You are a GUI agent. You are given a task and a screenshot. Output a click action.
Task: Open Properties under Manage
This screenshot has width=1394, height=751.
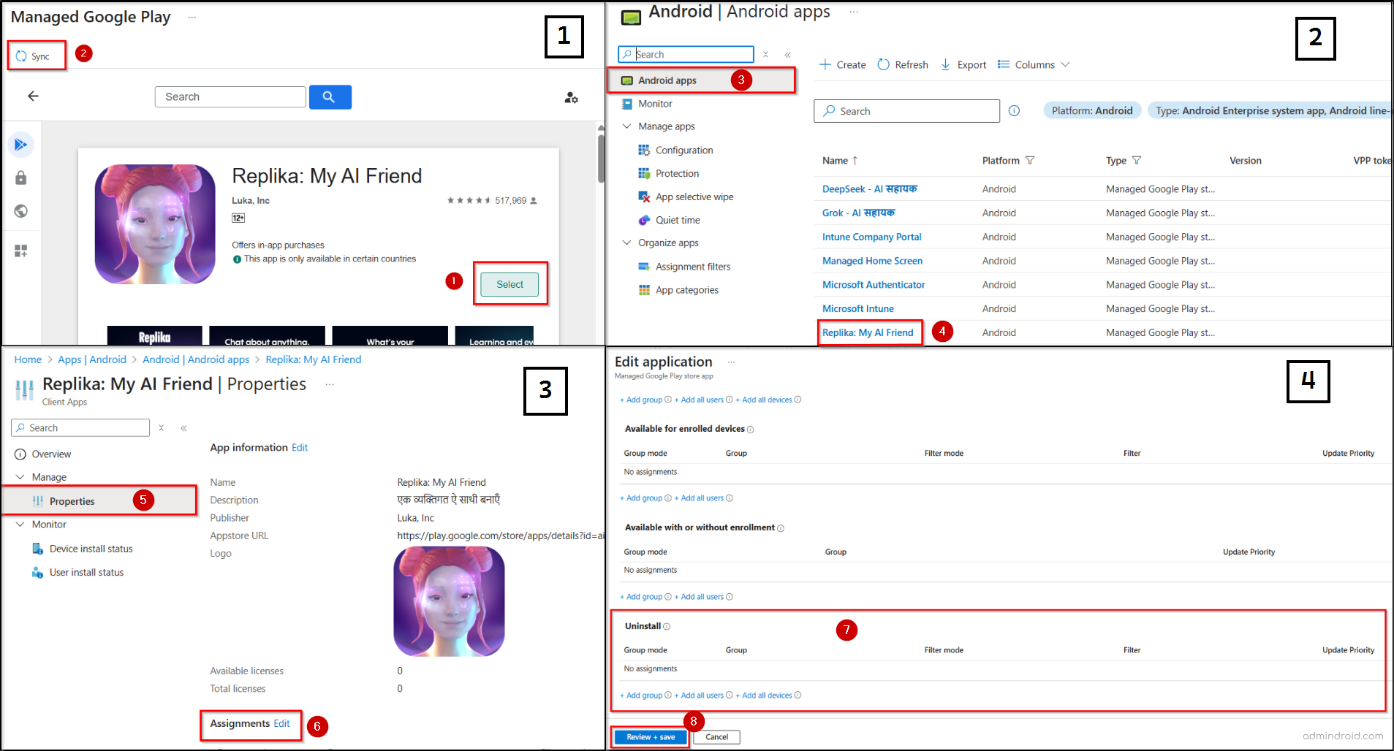72,501
